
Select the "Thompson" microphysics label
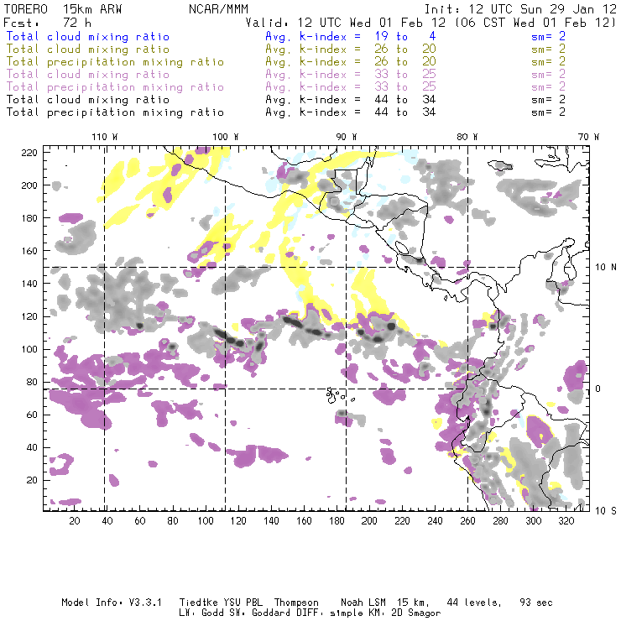coord(296,603)
